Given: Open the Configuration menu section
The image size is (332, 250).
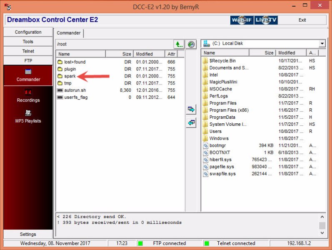Looking at the screenshot, I should 28,32.
